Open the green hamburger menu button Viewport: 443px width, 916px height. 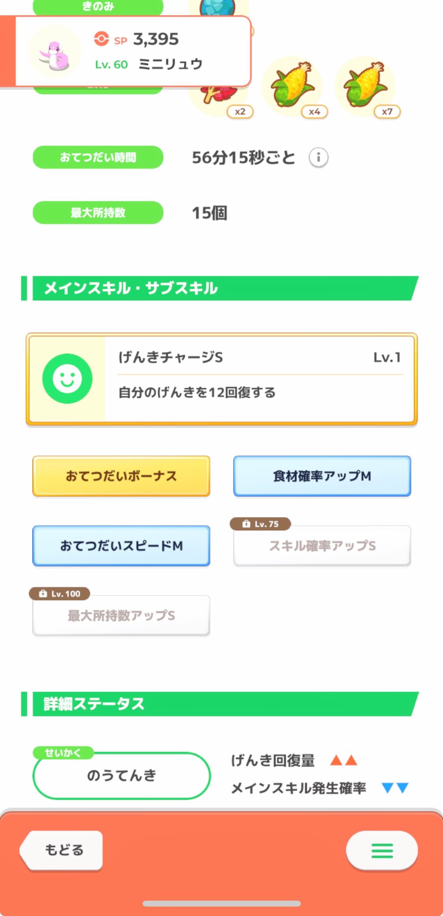coord(382,850)
